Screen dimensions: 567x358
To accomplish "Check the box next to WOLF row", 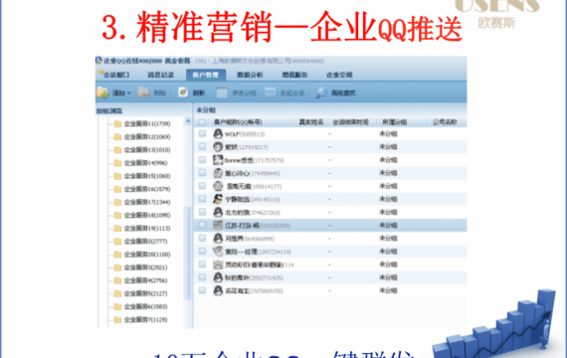I will click(202, 134).
